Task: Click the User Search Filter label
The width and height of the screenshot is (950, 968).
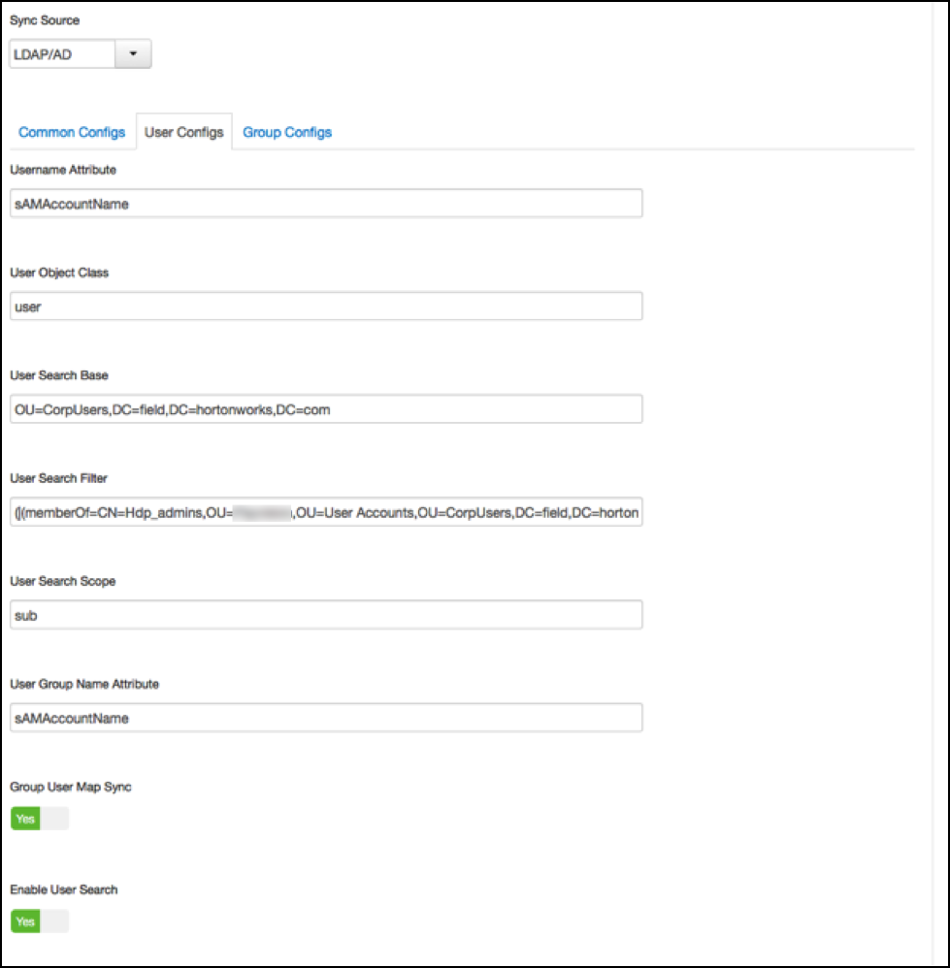Action: coord(59,478)
